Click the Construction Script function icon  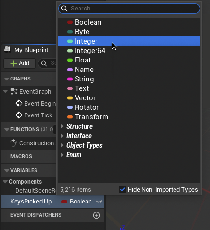pos(14,143)
